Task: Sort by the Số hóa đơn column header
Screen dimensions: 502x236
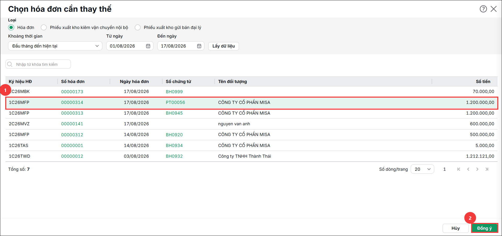Action: [x=73, y=81]
